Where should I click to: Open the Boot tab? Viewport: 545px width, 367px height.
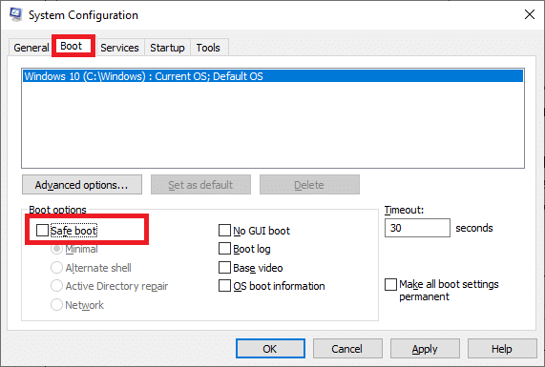click(72, 46)
